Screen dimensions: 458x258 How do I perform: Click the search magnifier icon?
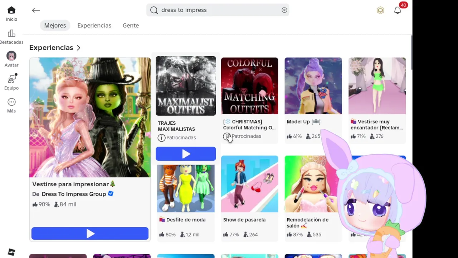[x=154, y=10]
